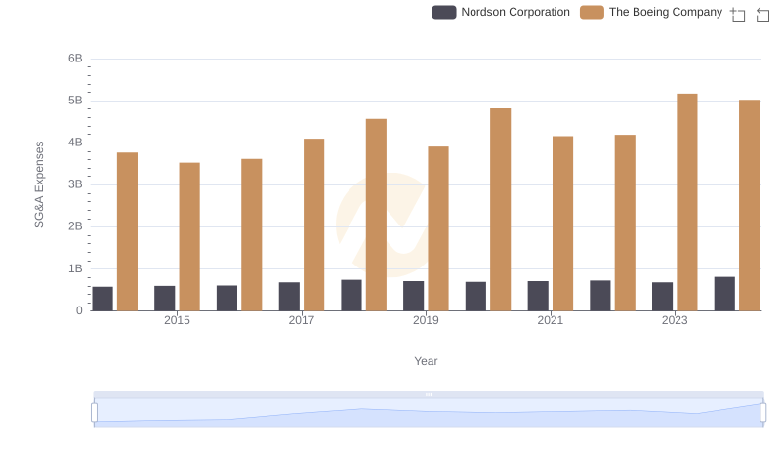Toggle Nordson Corporation series in legend
This screenshot has width=781, height=450.
[x=501, y=12]
